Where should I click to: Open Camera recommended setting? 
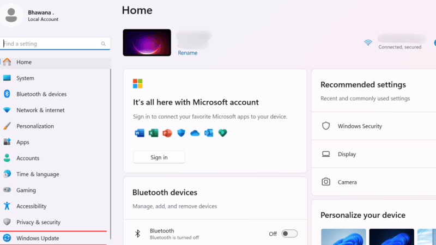pos(374,182)
